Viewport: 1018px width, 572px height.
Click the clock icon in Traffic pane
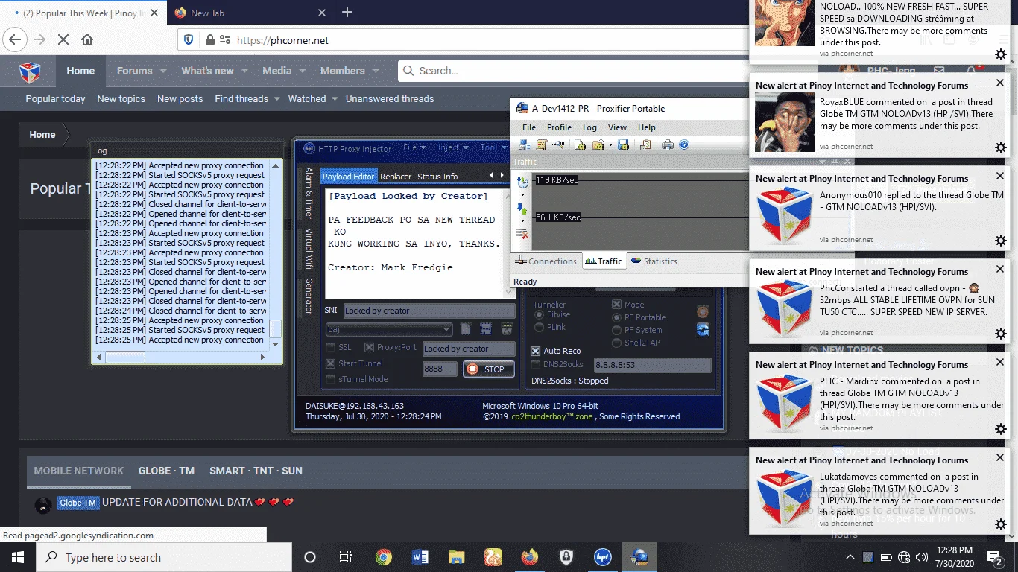(522, 182)
